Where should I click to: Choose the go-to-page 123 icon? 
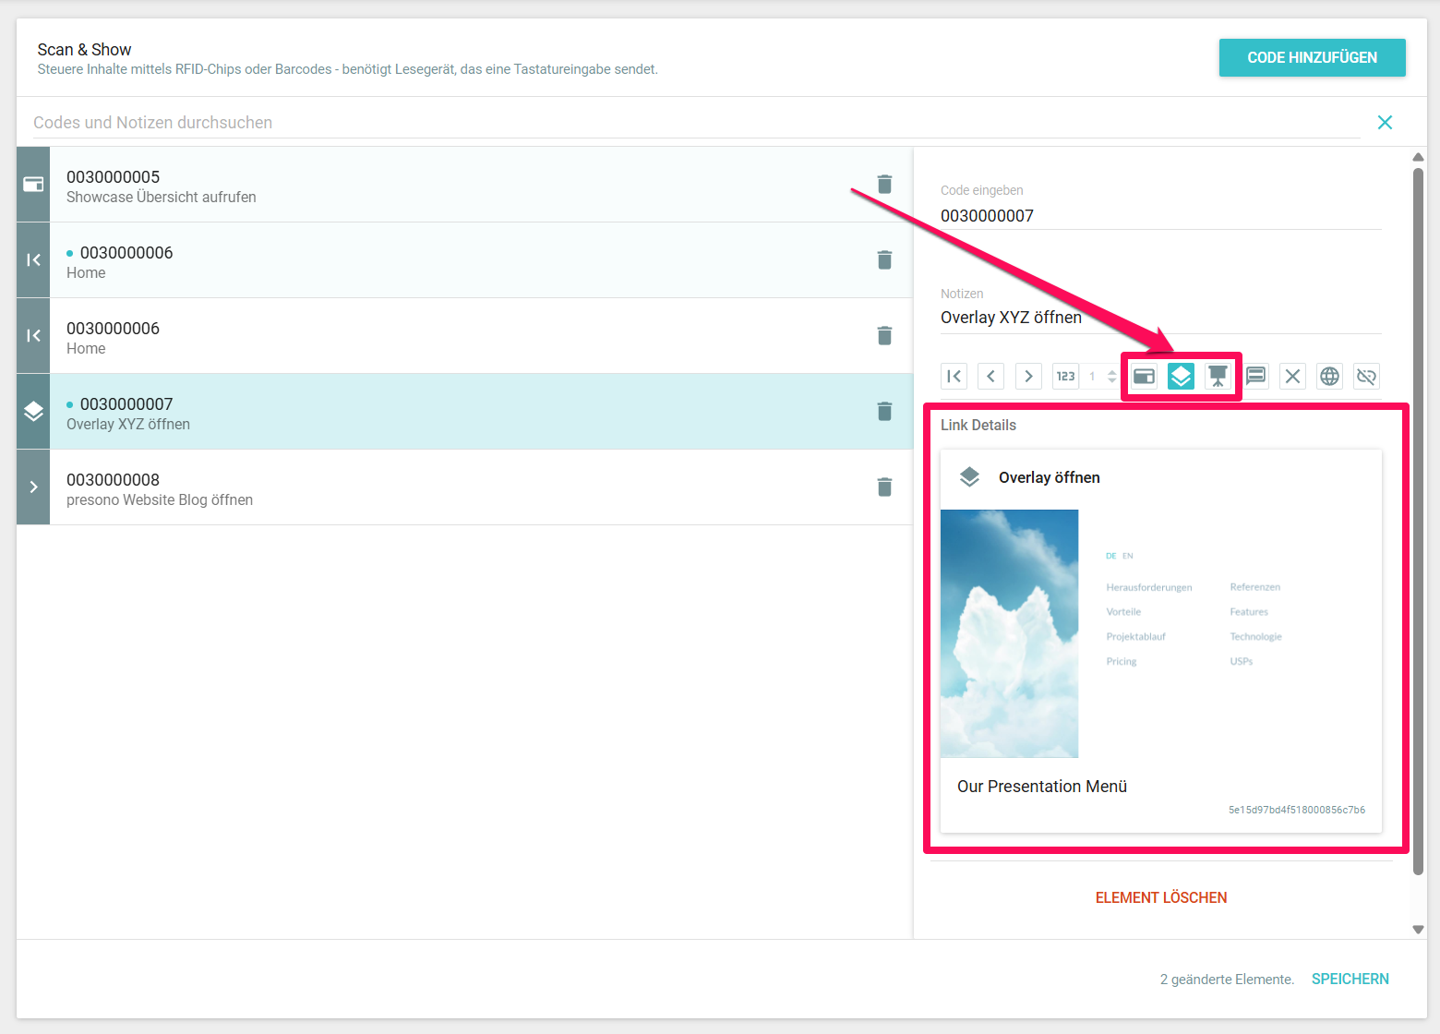pos(1065,376)
